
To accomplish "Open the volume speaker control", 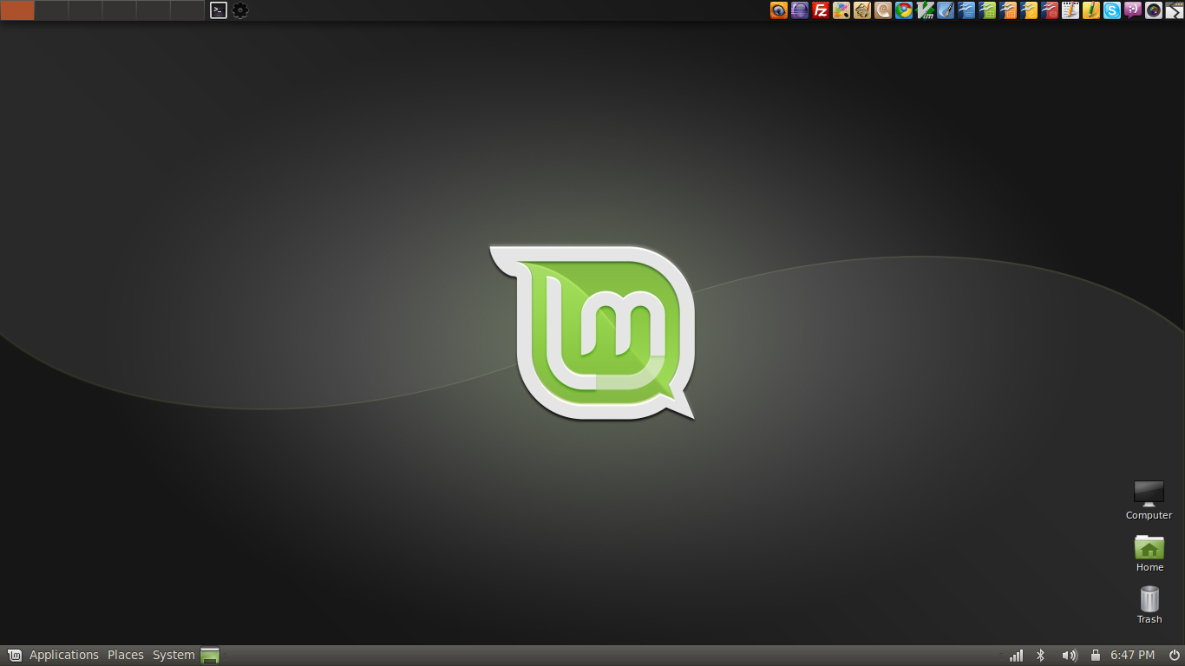I will (x=1070, y=656).
